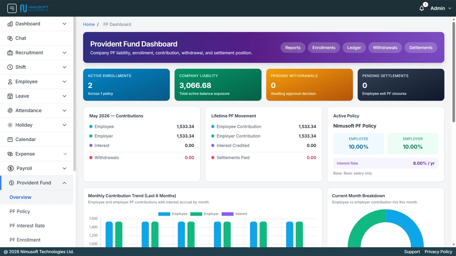This screenshot has width=456, height=256.
Task: Open the Chat menu item
Action: point(36,38)
